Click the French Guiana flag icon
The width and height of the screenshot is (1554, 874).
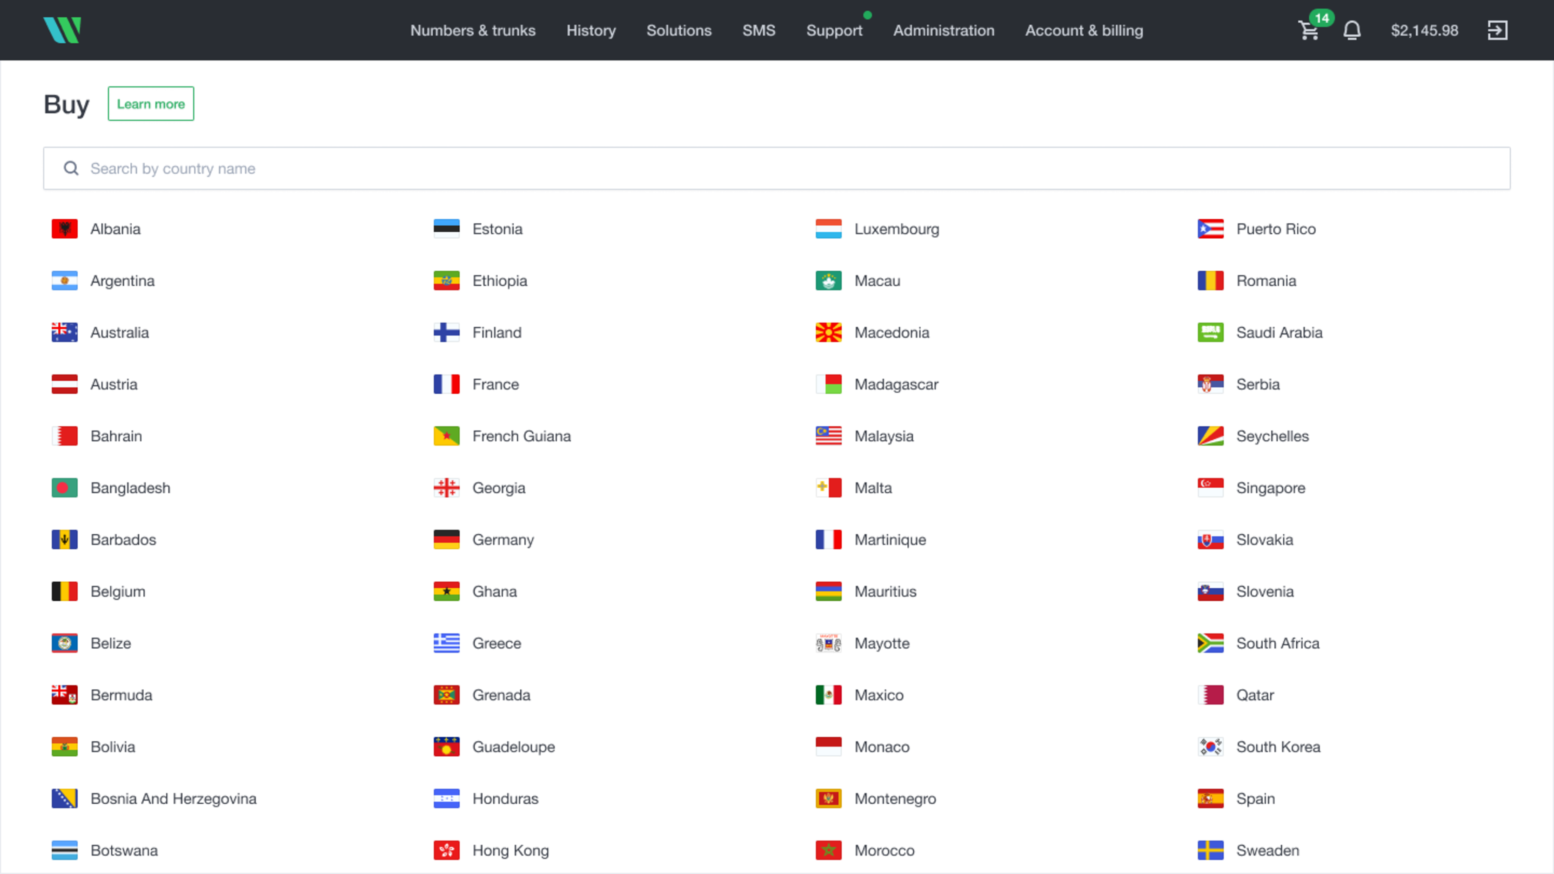point(446,436)
